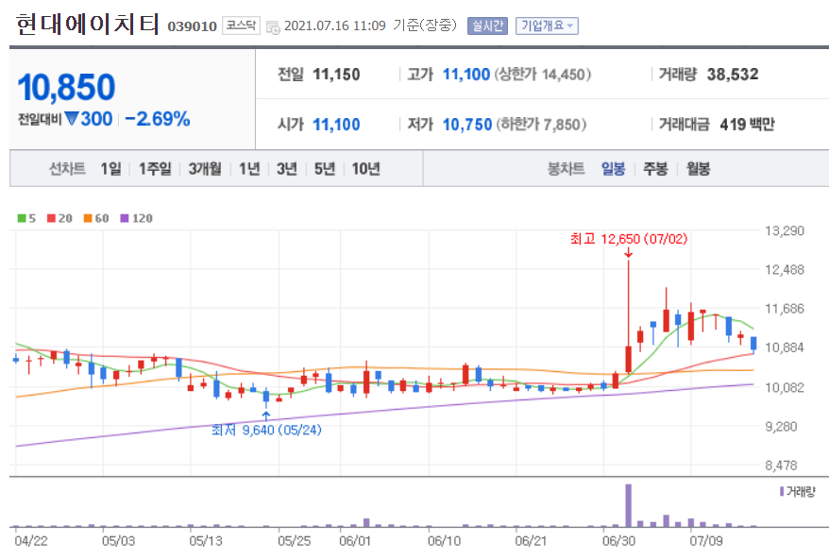Click the current price 10,850
829x559 pixels.
tap(66, 87)
